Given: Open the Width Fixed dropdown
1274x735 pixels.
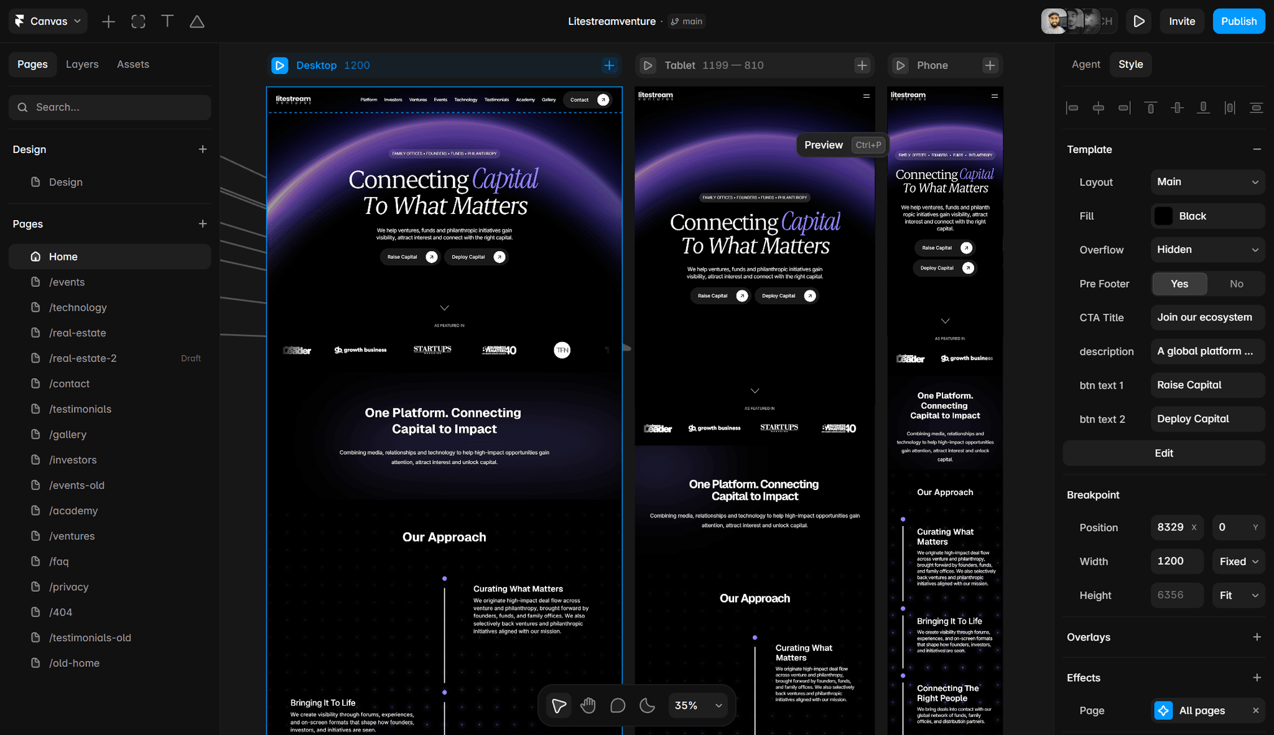Looking at the screenshot, I should (1239, 562).
